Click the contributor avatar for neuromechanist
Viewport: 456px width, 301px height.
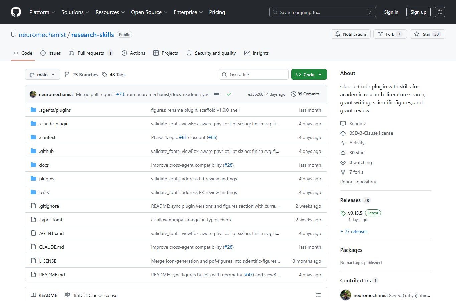point(346,295)
